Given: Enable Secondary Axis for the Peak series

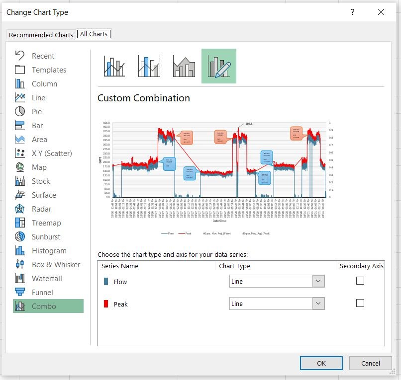Looking at the screenshot, I should click(x=360, y=303).
